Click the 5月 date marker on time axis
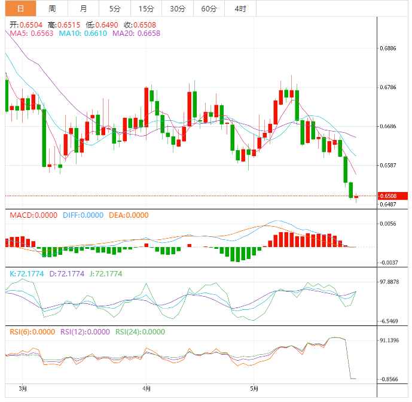412x402 pixels. (x=254, y=388)
